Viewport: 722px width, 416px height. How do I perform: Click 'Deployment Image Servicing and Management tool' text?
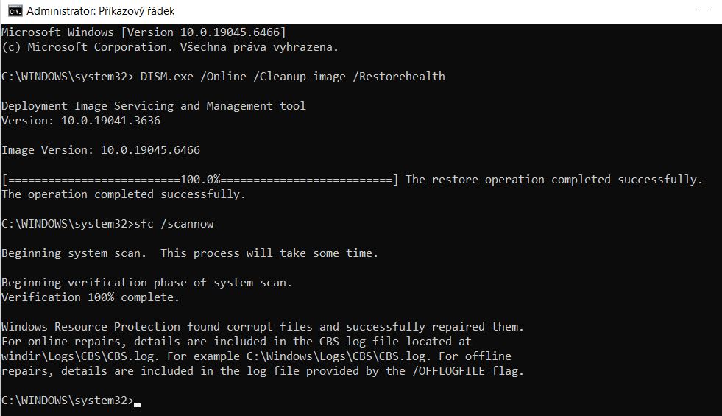(153, 106)
